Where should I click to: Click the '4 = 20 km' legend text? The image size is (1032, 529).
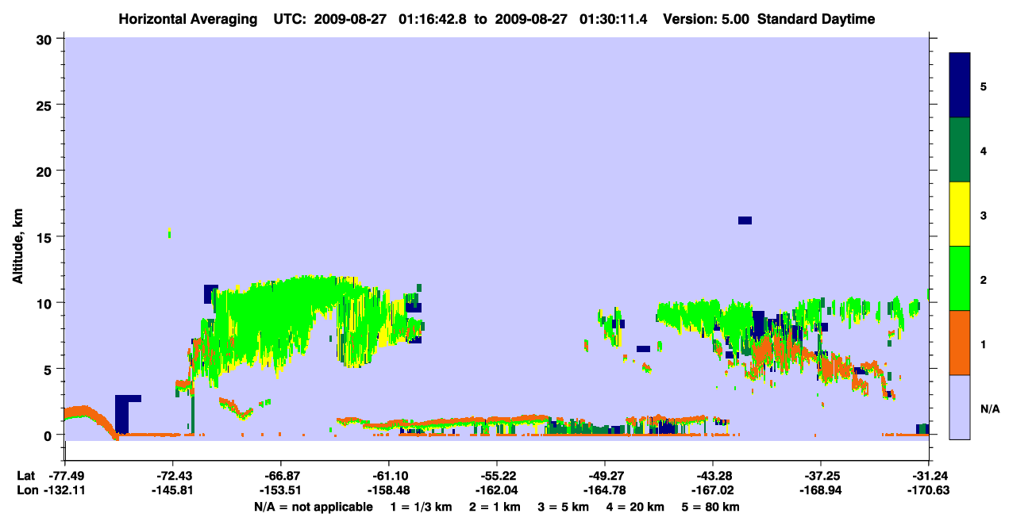[635, 506]
